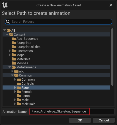This screenshot has height=125, width=117.
Task: Click the Animation Name text field
Action: [x=72, y=111]
